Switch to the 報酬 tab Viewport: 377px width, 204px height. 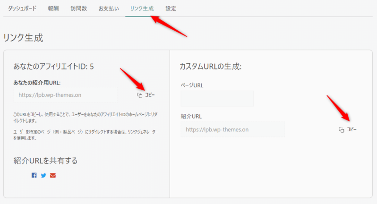coord(54,8)
